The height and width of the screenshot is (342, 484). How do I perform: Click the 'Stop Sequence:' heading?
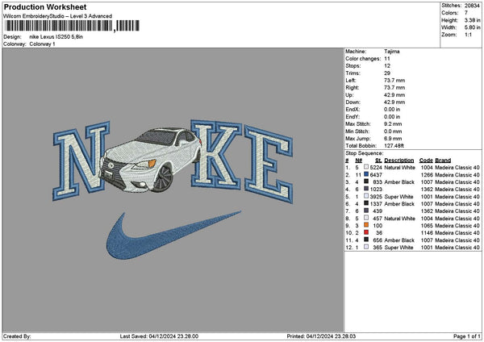tap(365, 153)
